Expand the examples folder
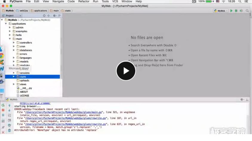252x141 pixels. point(10,31)
